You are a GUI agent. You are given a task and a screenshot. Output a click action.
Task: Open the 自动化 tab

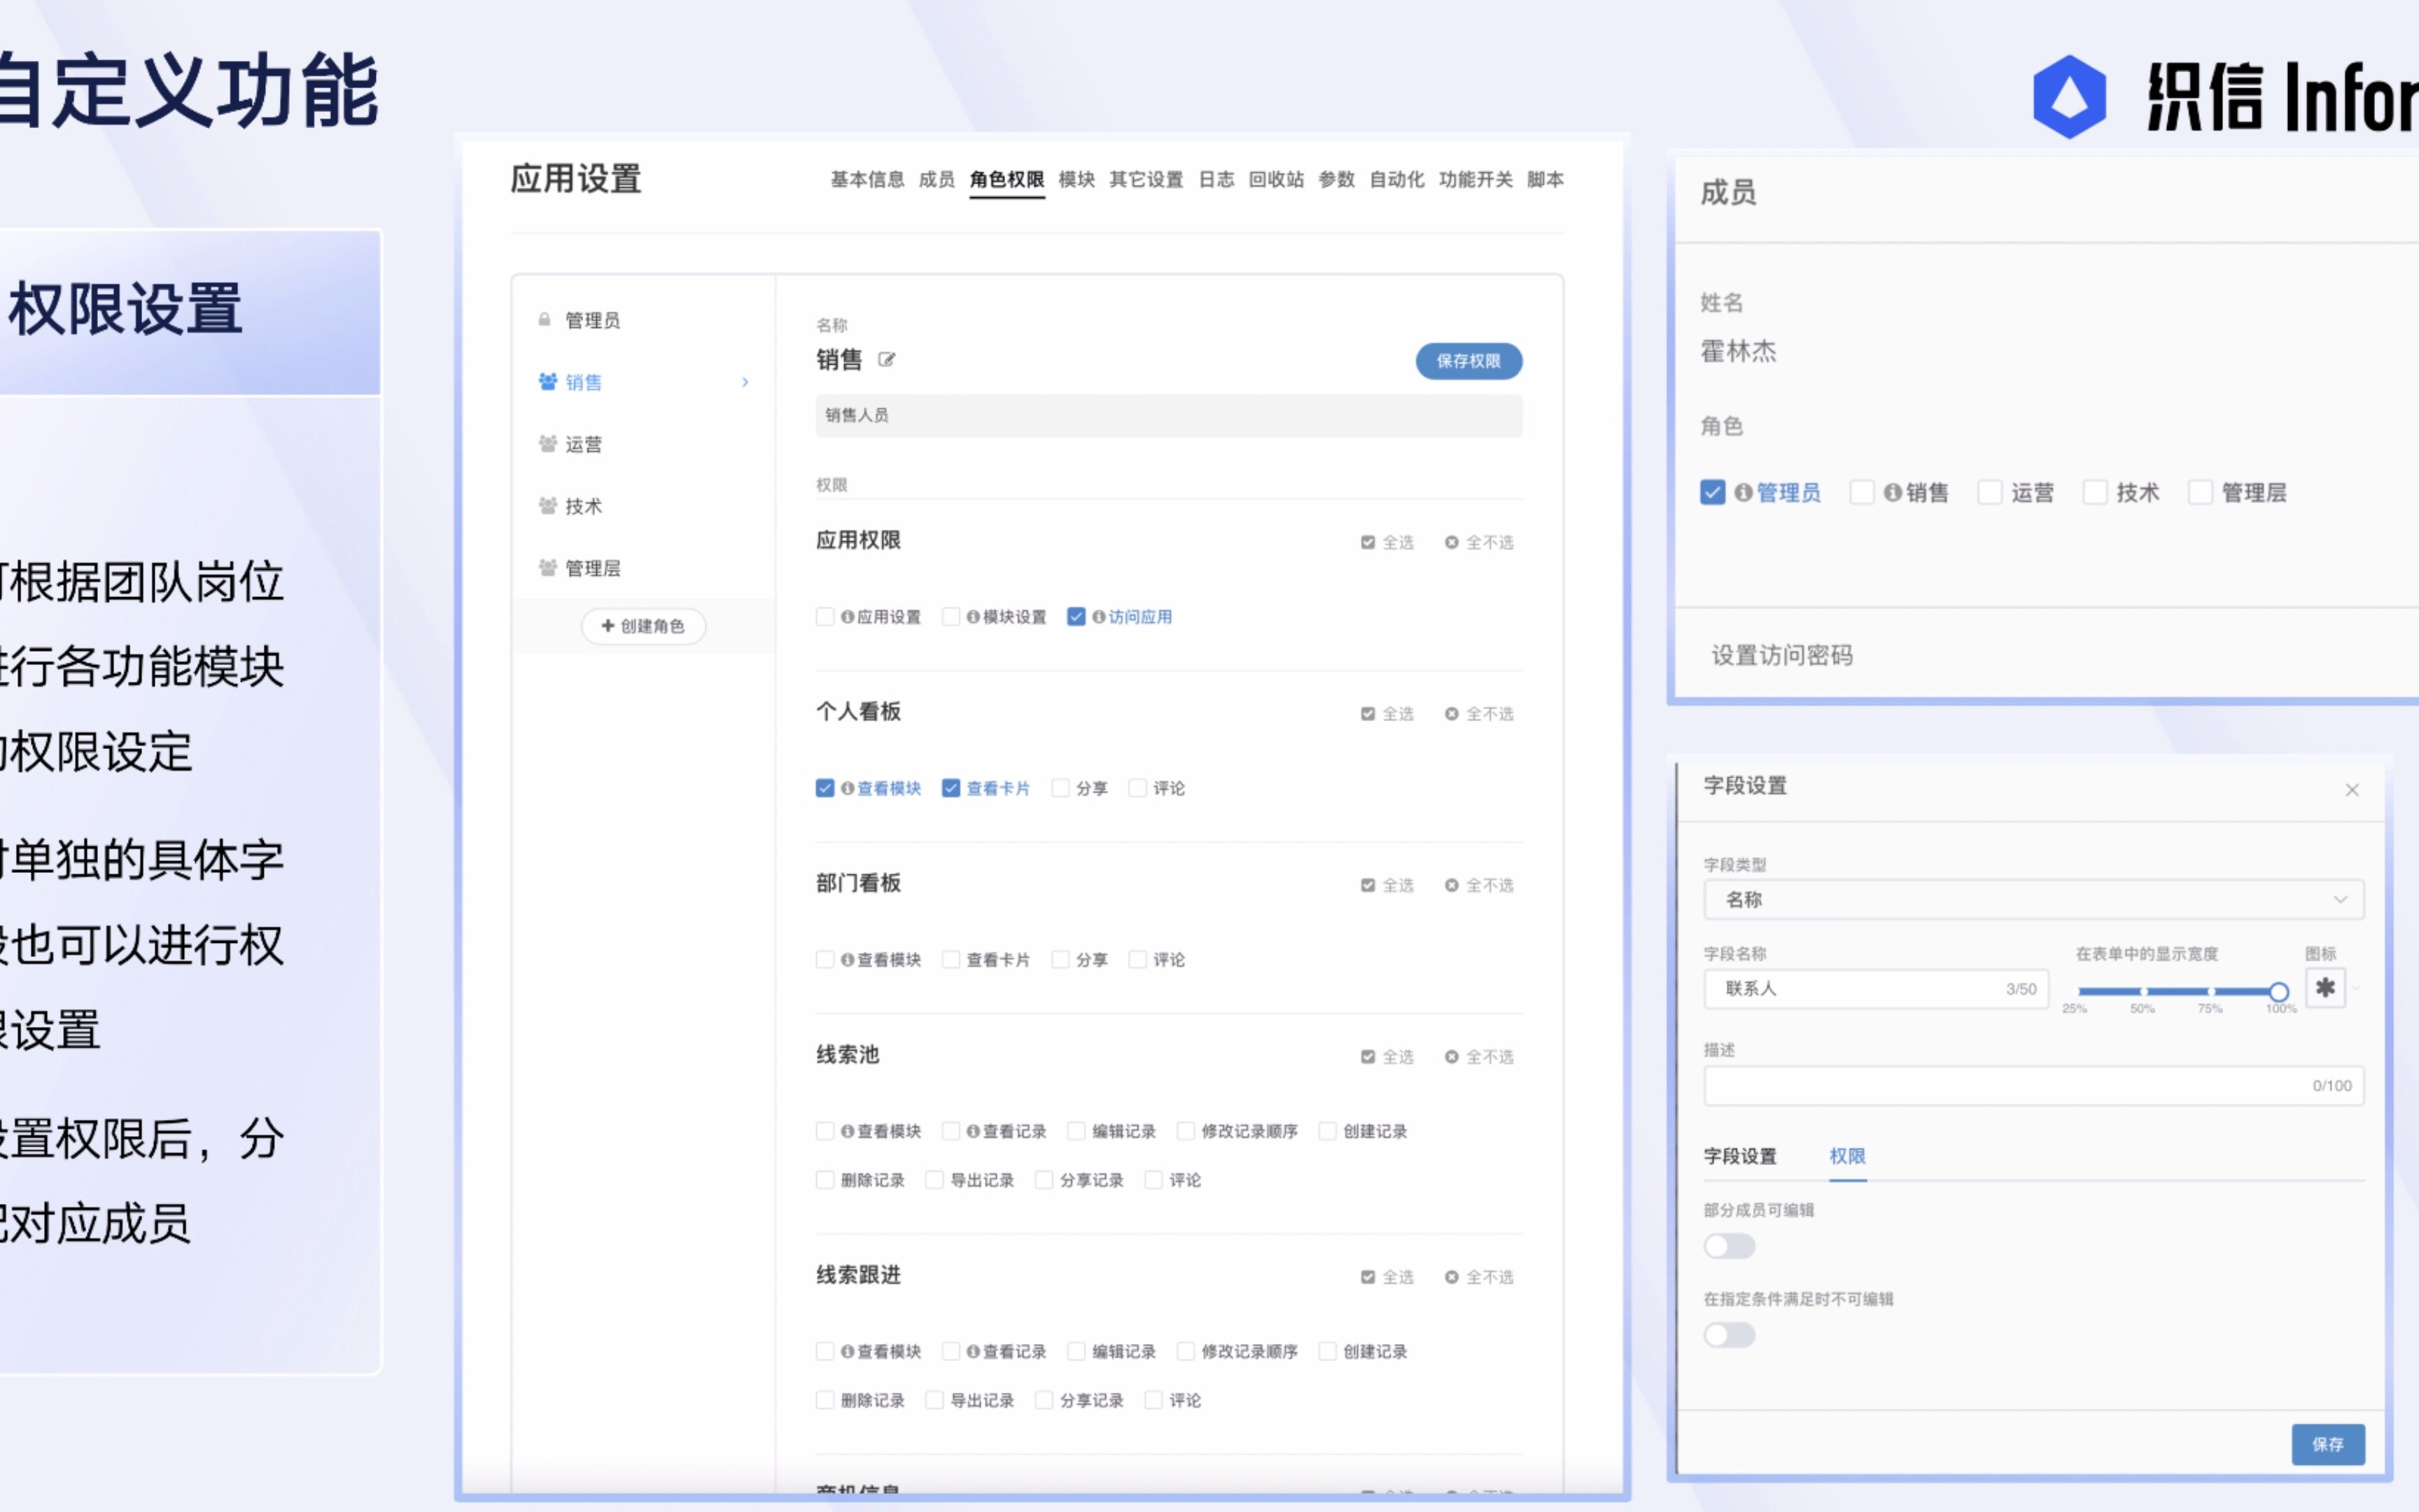click(1396, 179)
